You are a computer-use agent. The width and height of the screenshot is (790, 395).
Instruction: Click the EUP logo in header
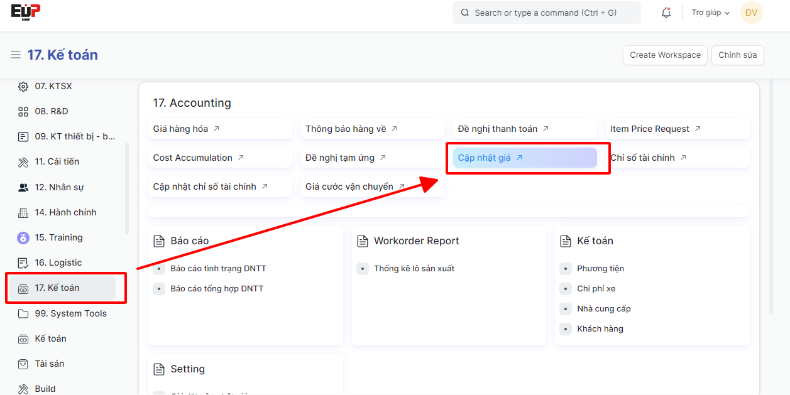[26, 12]
